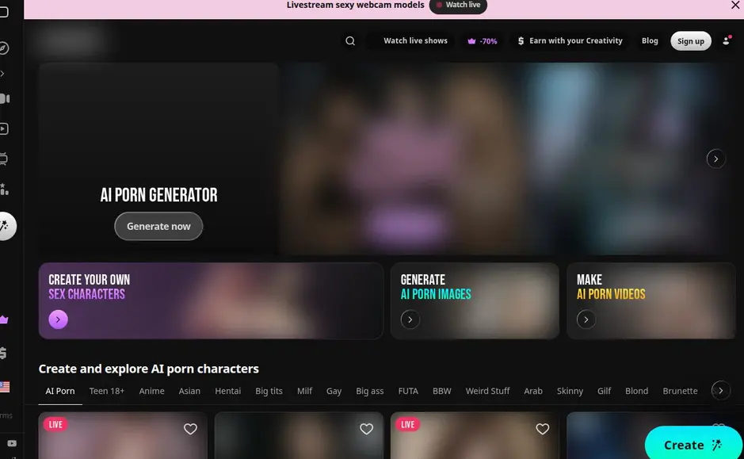Open Earn with your Creativity link
Screen dimensions: 744x459
click(x=570, y=40)
